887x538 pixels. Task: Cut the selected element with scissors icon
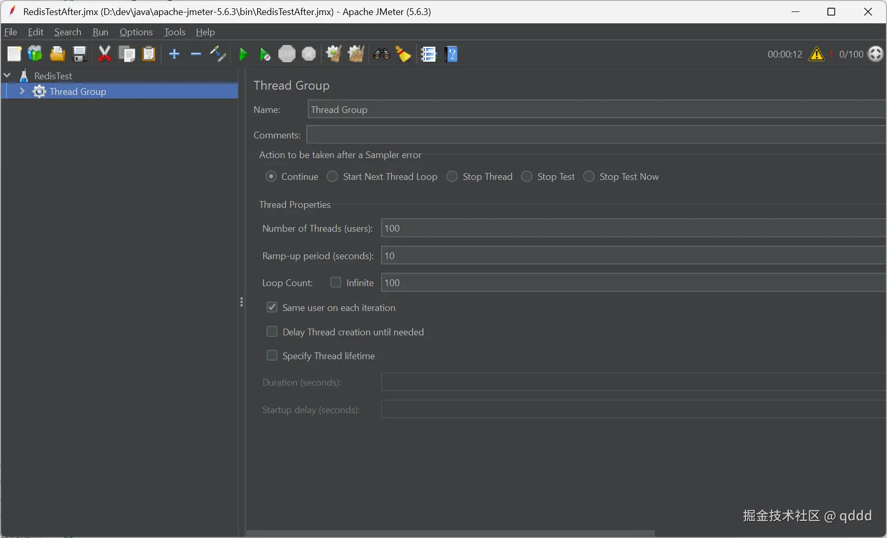105,54
